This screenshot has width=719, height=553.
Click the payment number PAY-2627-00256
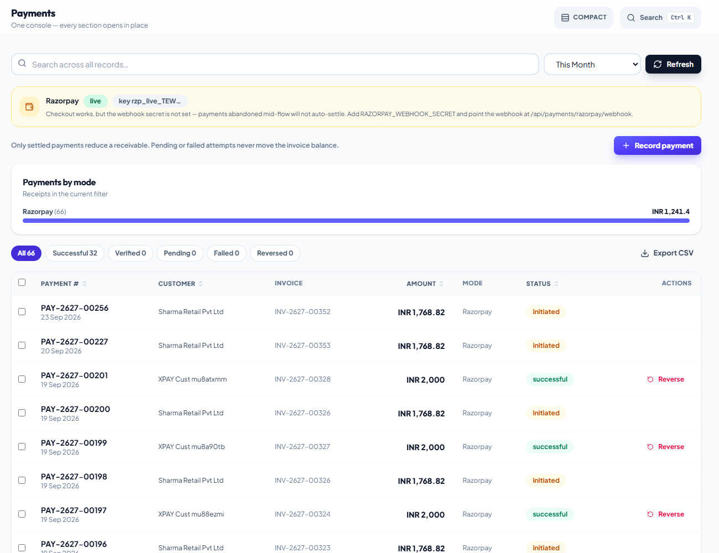[75, 308]
